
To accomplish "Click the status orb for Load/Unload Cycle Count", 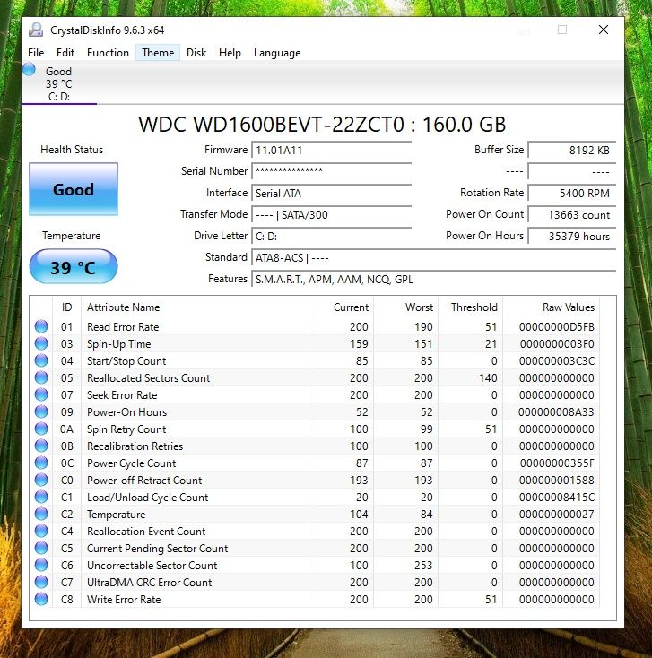I will click(x=41, y=497).
